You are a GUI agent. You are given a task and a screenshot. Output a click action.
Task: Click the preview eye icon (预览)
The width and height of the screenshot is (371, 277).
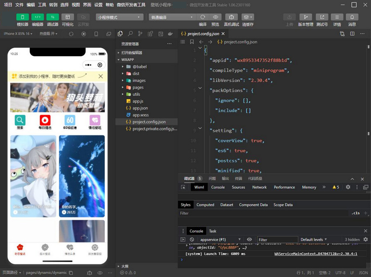215,17
